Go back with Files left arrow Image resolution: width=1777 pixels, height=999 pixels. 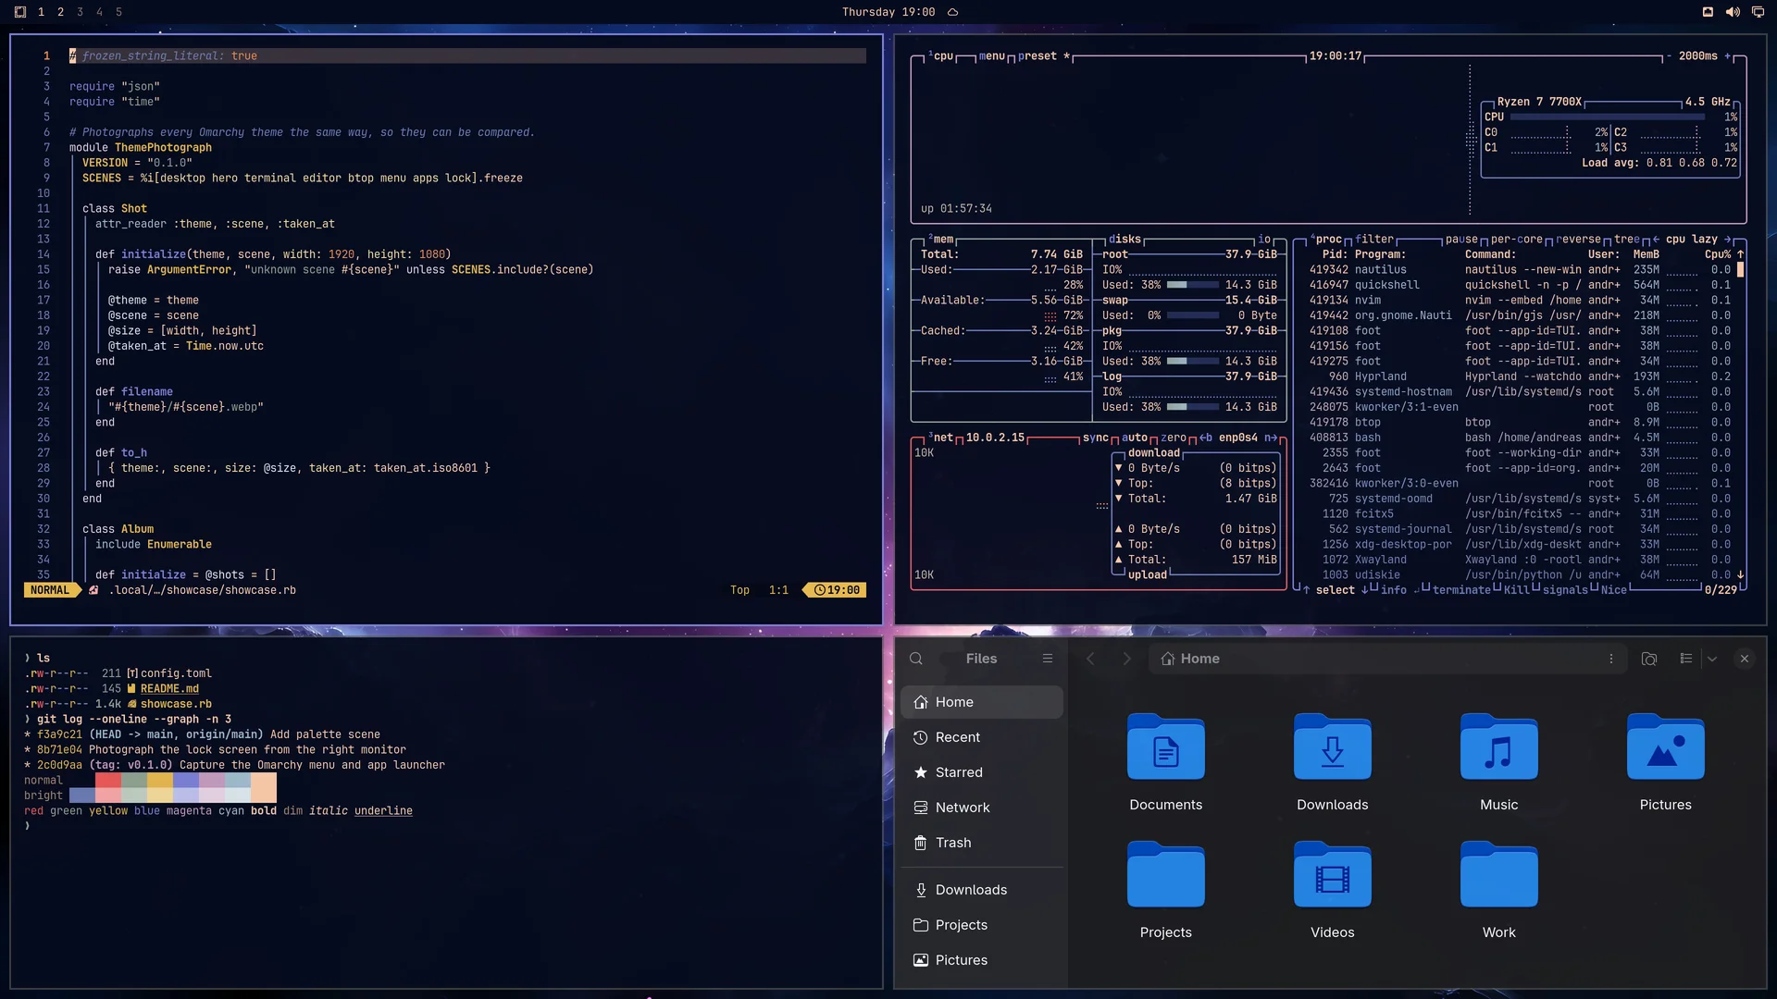point(1090,659)
